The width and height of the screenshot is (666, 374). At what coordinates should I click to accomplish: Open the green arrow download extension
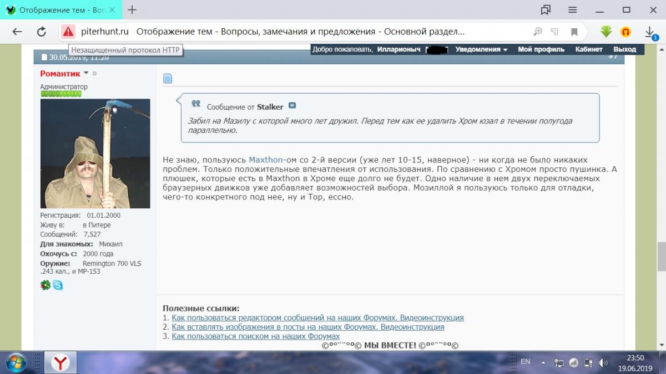[606, 32]
